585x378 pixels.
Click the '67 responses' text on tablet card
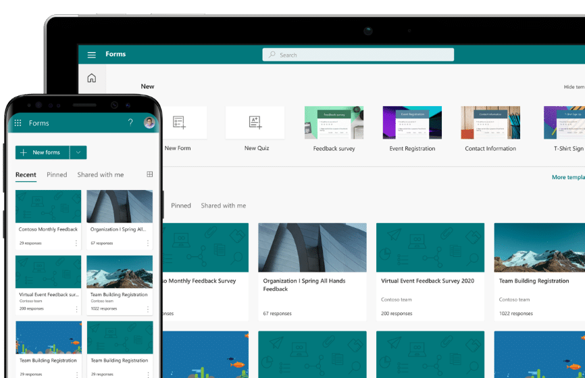click(277, 313)
